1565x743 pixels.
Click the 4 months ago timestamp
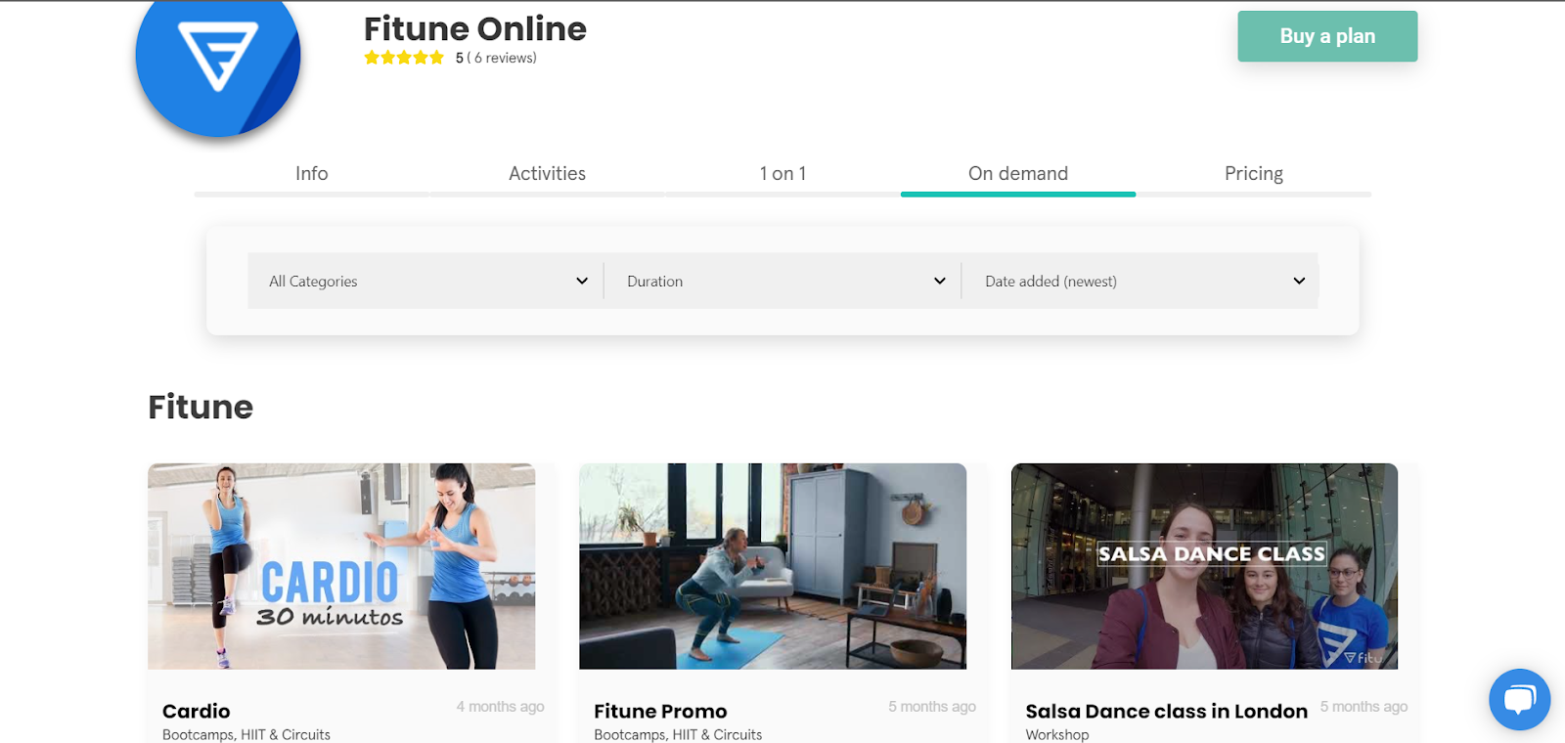[500, 707]
